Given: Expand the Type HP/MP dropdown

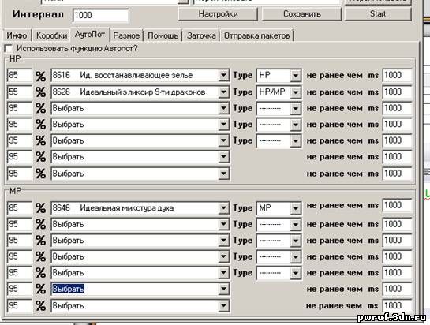Looking at the screenshot, I should [295, 92].
